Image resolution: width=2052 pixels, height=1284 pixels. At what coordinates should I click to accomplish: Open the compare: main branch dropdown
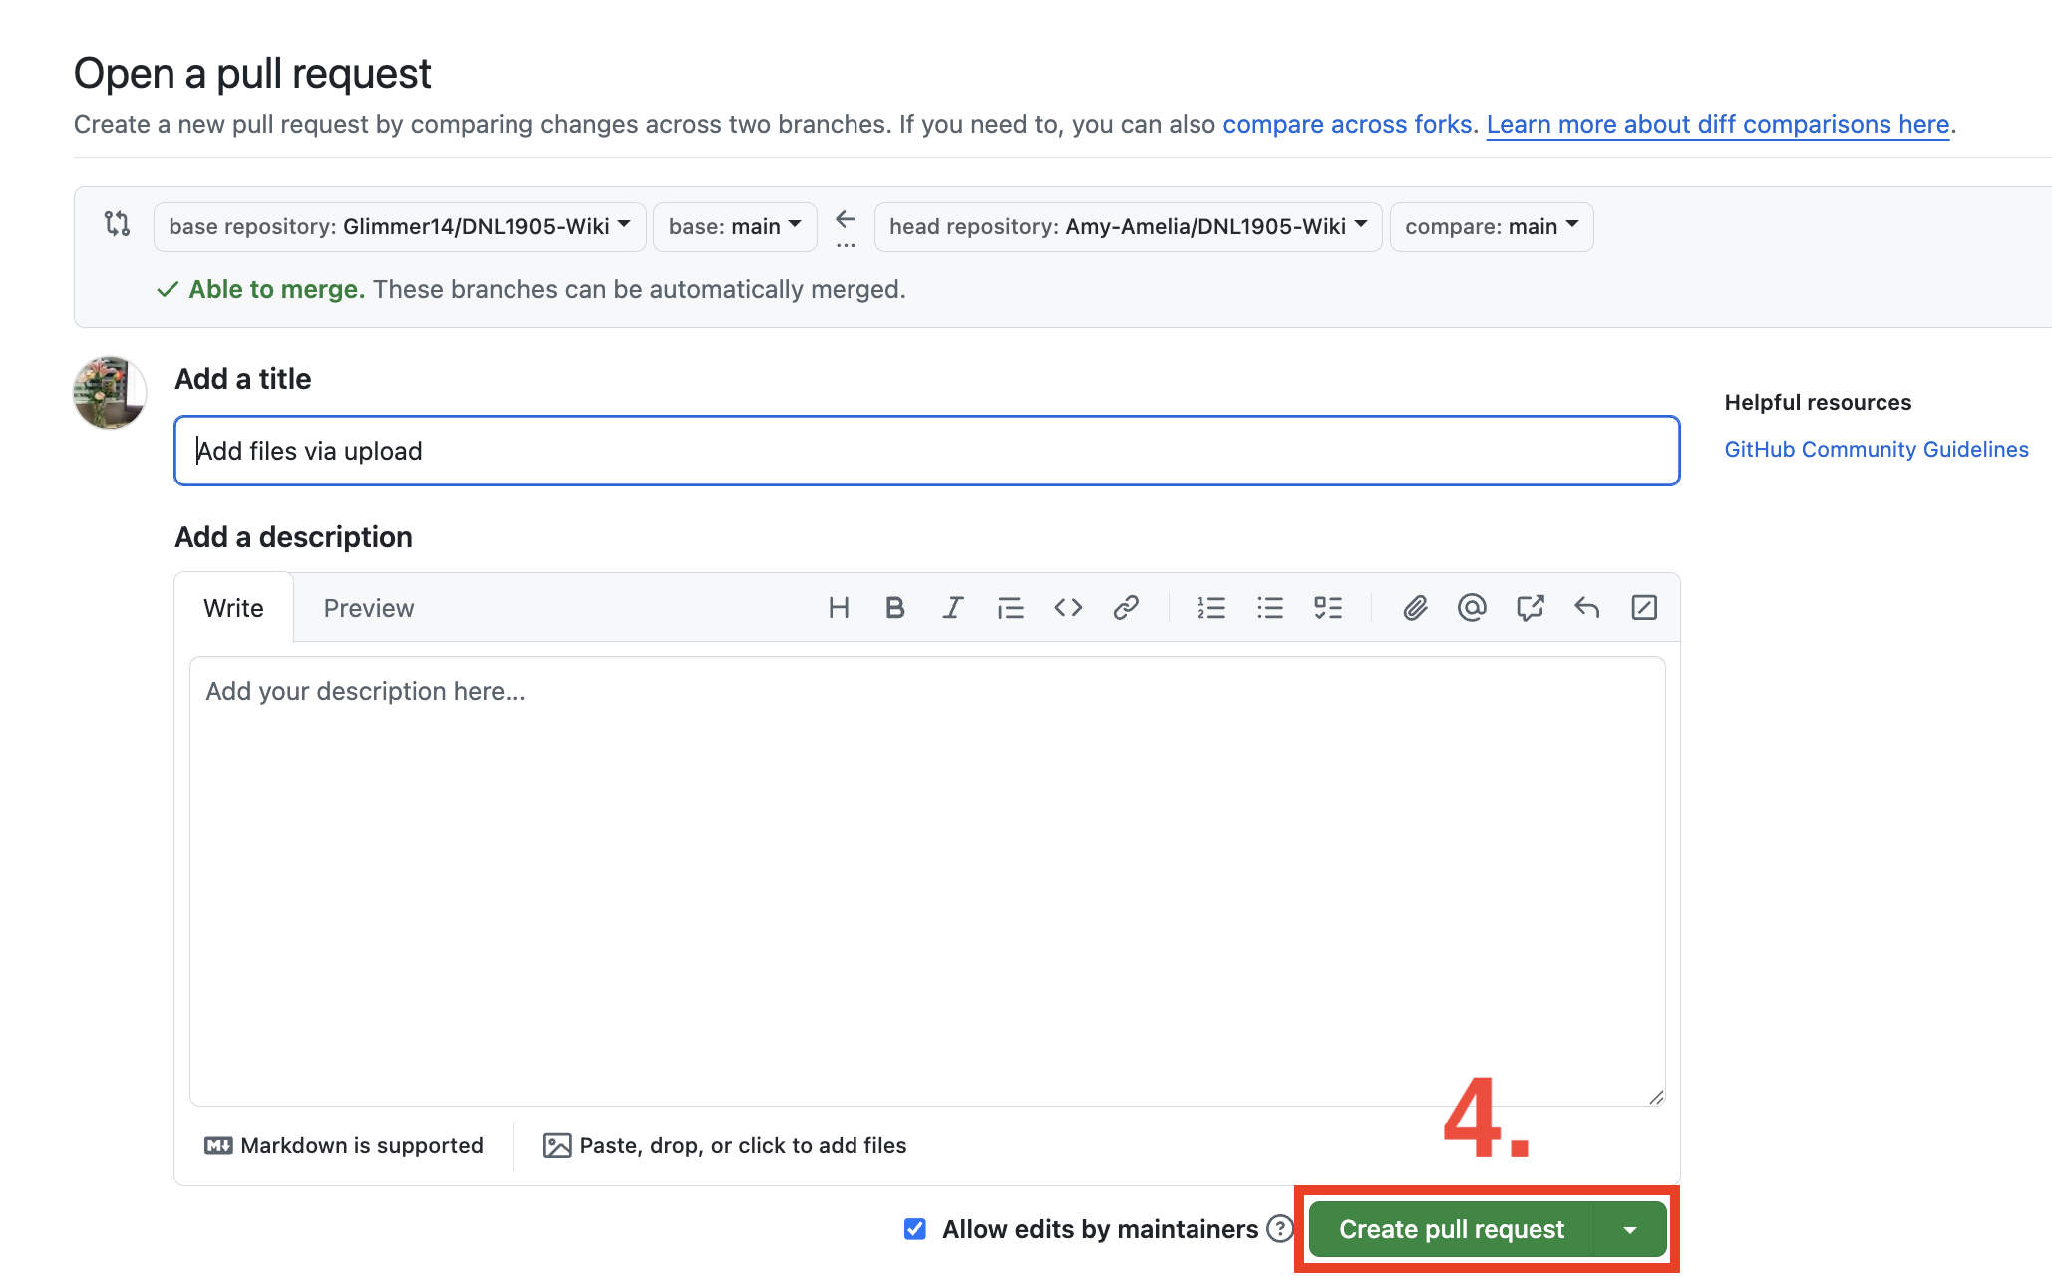[1491, 227]
